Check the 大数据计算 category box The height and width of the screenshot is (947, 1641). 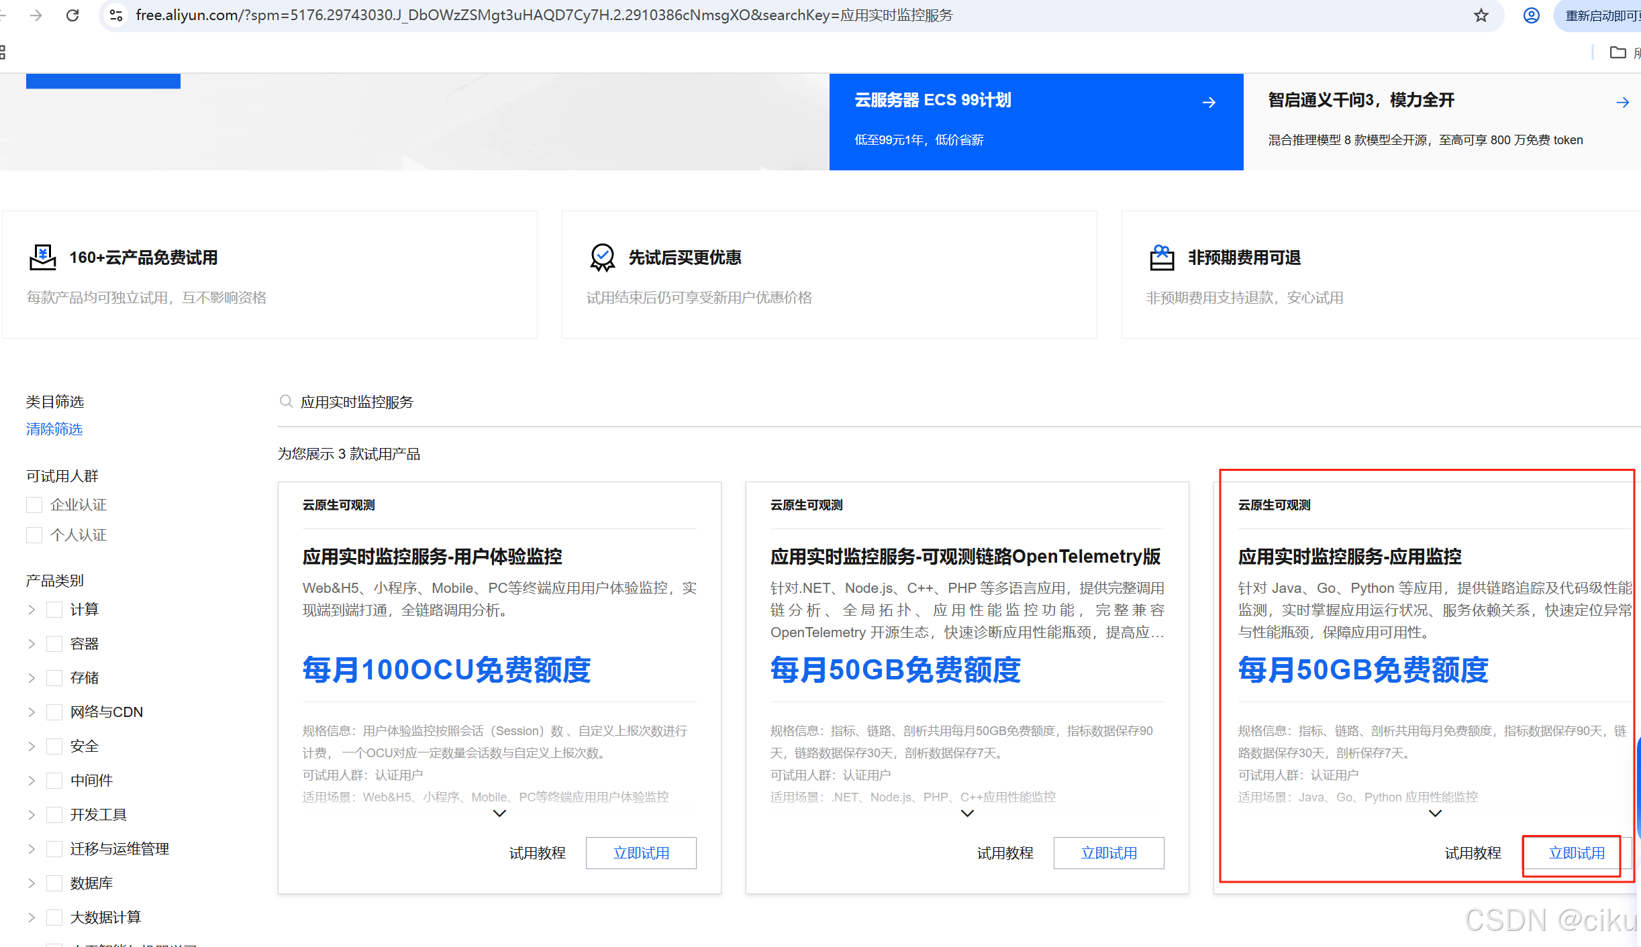54,917
